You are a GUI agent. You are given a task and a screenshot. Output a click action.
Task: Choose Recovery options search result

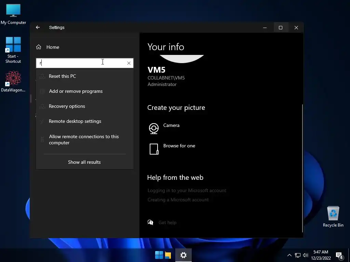tap(85, 106)
